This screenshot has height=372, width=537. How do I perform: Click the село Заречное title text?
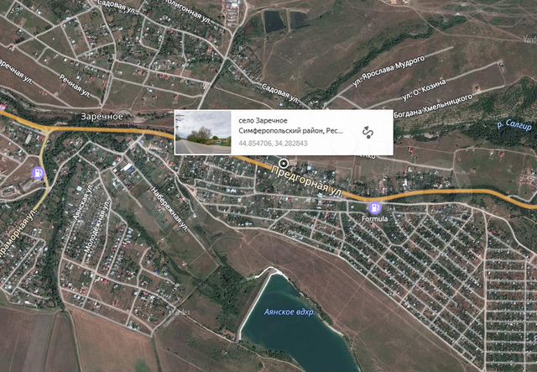coord(266,120)
